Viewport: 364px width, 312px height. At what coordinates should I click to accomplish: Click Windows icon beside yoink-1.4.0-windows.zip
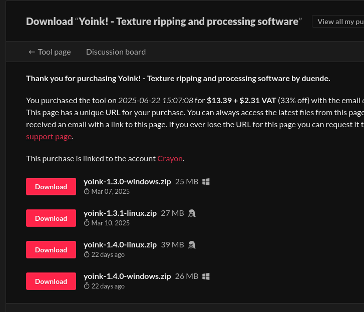(206, 276)
